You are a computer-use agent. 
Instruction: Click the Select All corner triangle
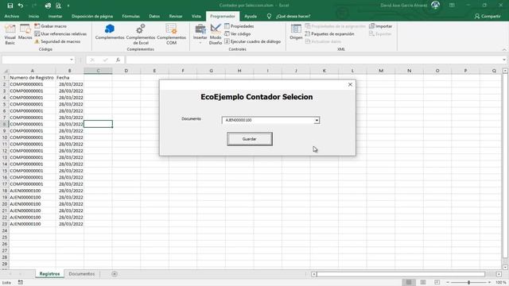click(x=5, y=71)
